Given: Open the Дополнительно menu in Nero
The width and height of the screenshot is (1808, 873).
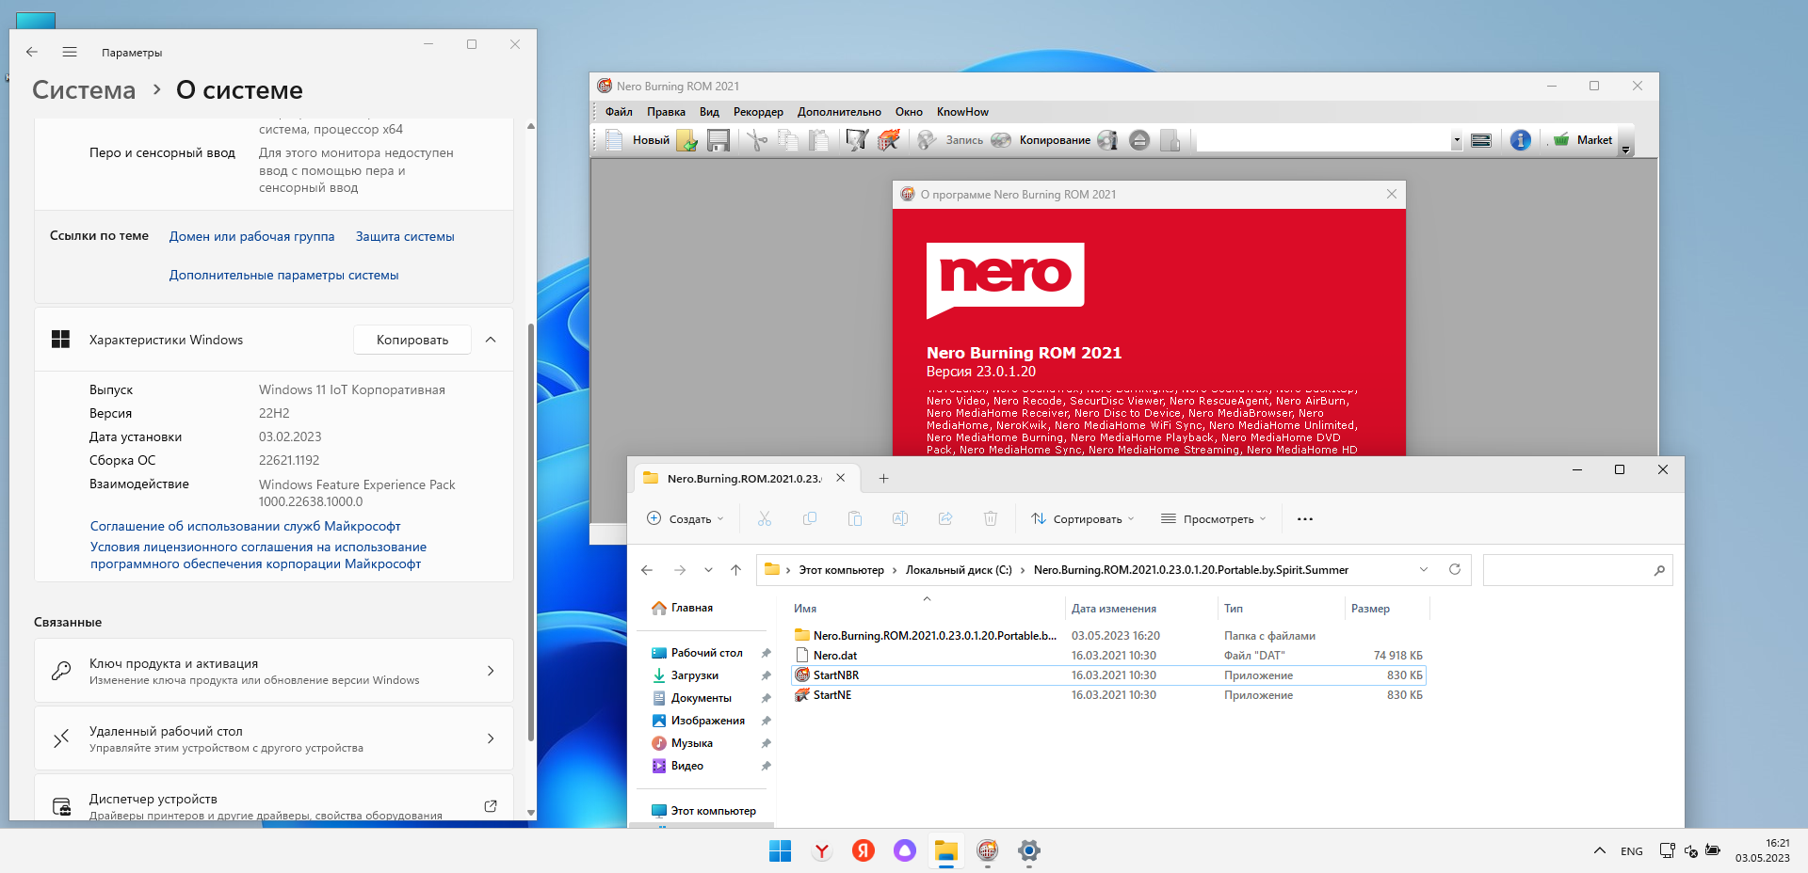Looking at the screenshot, I should [839, 112].
